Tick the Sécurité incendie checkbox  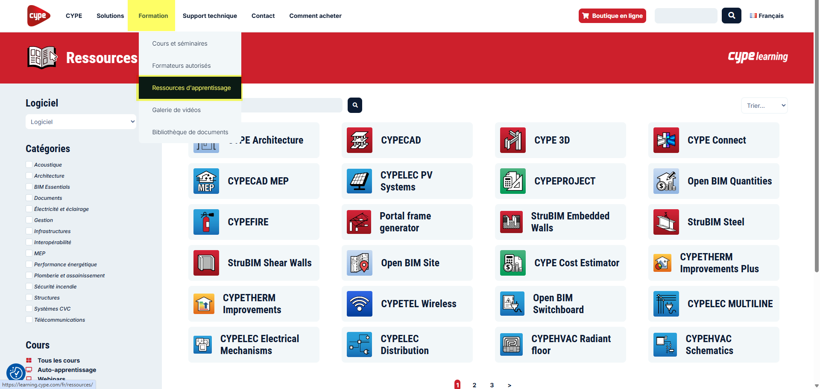[x=29, y=286]
